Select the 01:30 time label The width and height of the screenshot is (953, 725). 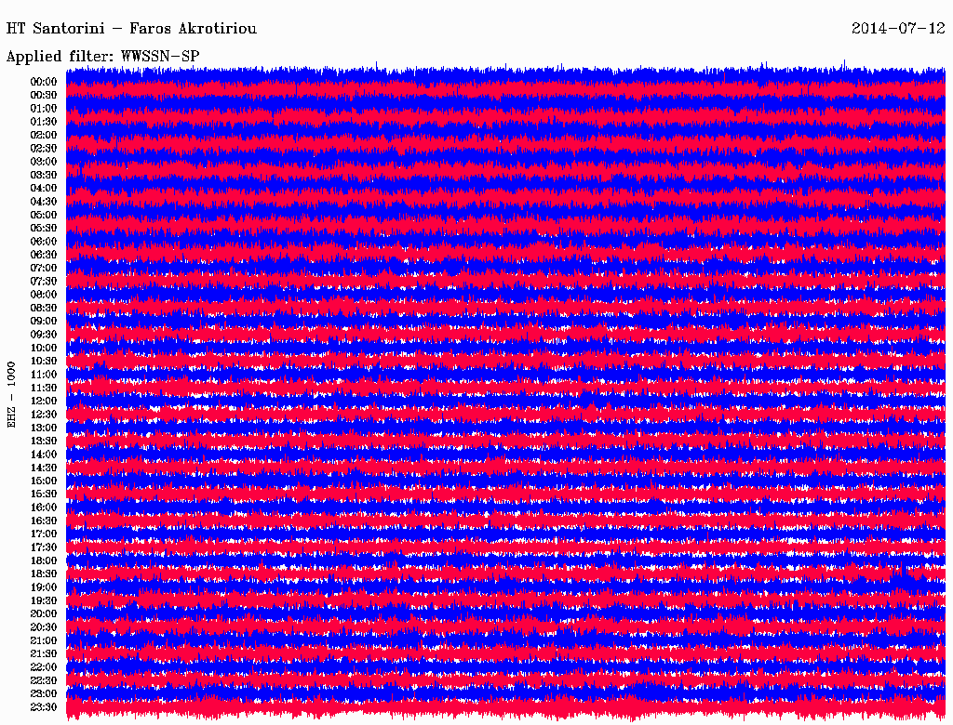44,122
